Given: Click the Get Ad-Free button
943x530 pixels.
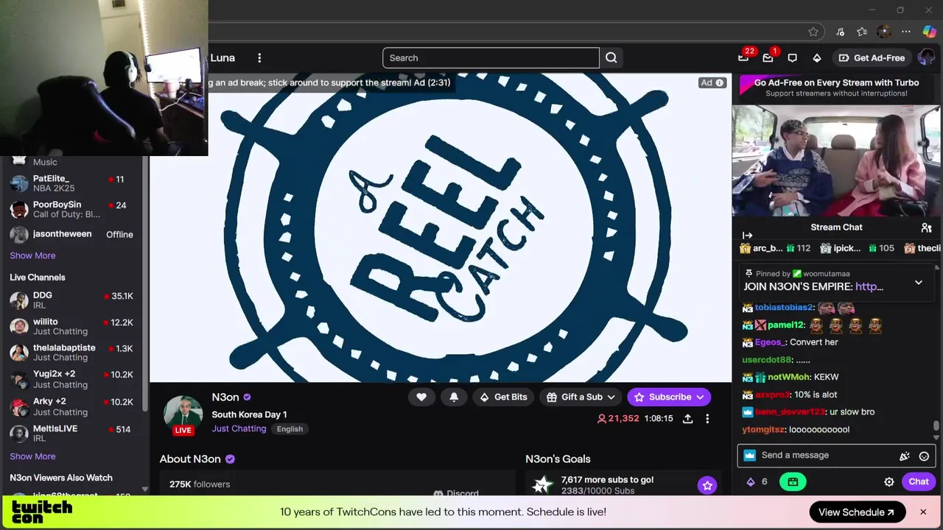Looking at the screenshot, I should click(872, 58).
